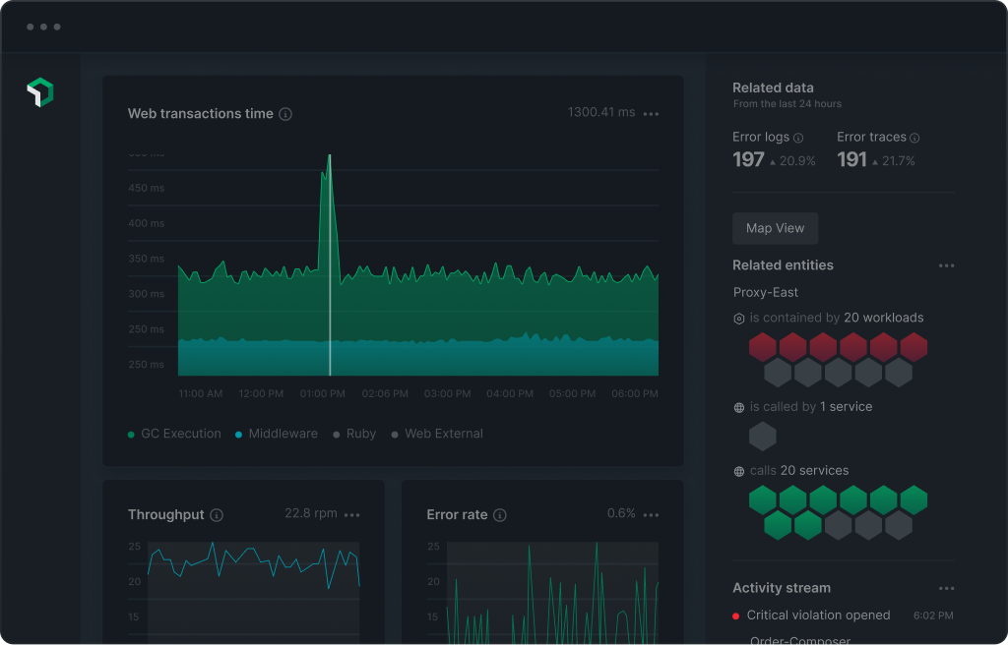The image size is (1008, 645).
Task: Click info icon next to Throughput title
Action: pos(217,515)
